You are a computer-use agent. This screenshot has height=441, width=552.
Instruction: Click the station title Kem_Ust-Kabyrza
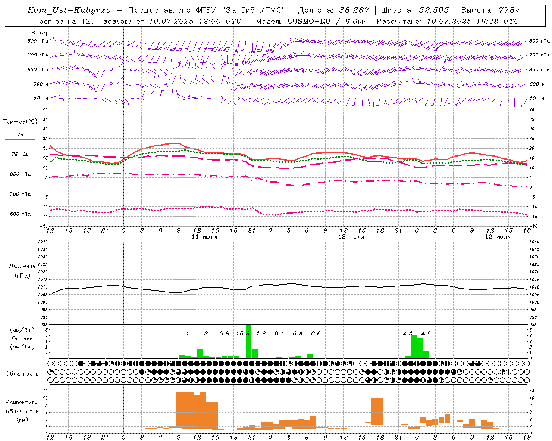pos(69,10)
